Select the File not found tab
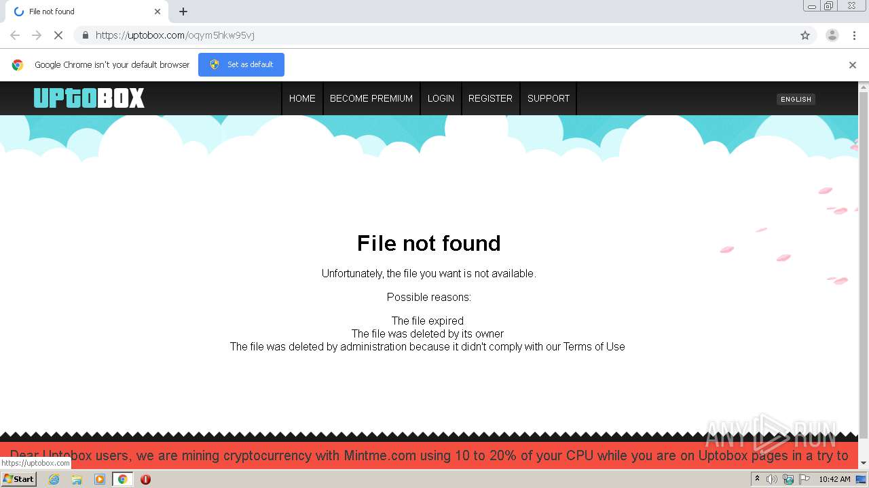This screenshot has width=869, height=488. click(86, 12)
